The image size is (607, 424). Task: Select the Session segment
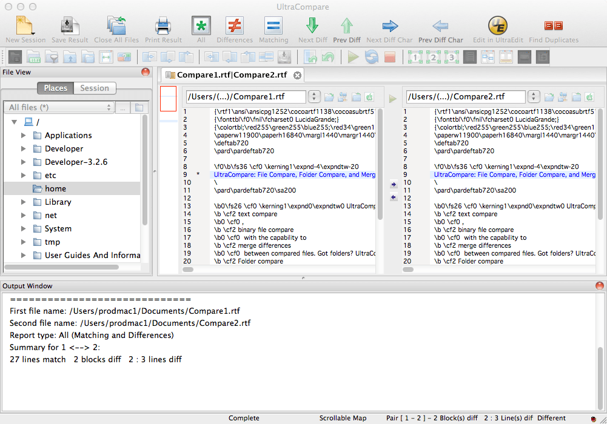pos(95,88)
